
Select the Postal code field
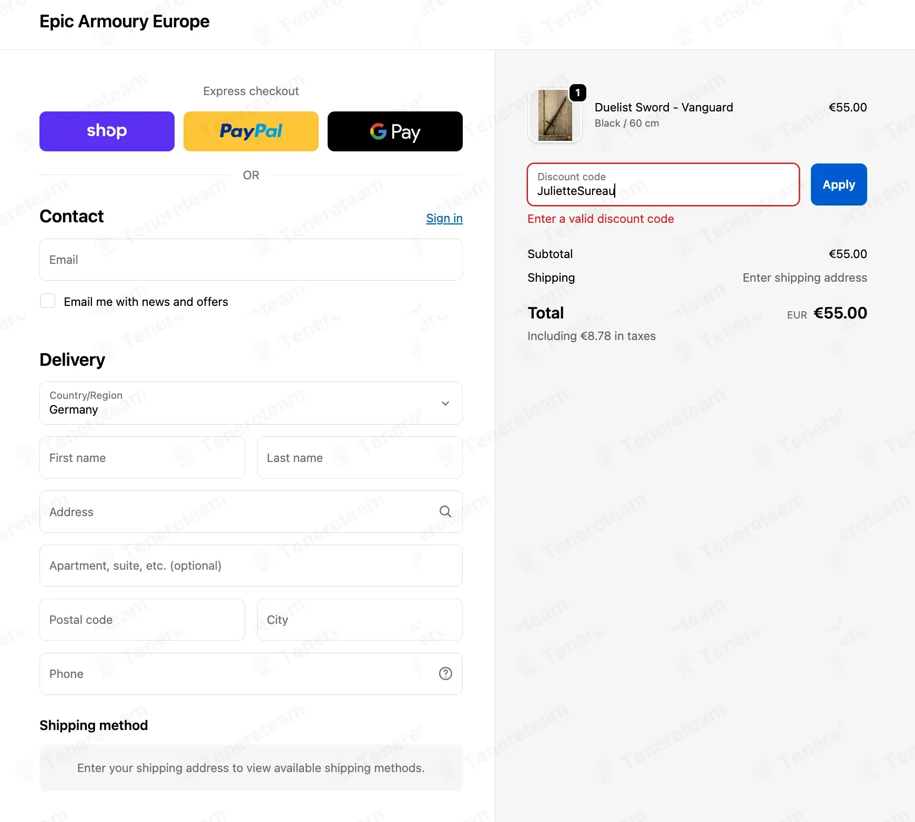pos(142,620)
